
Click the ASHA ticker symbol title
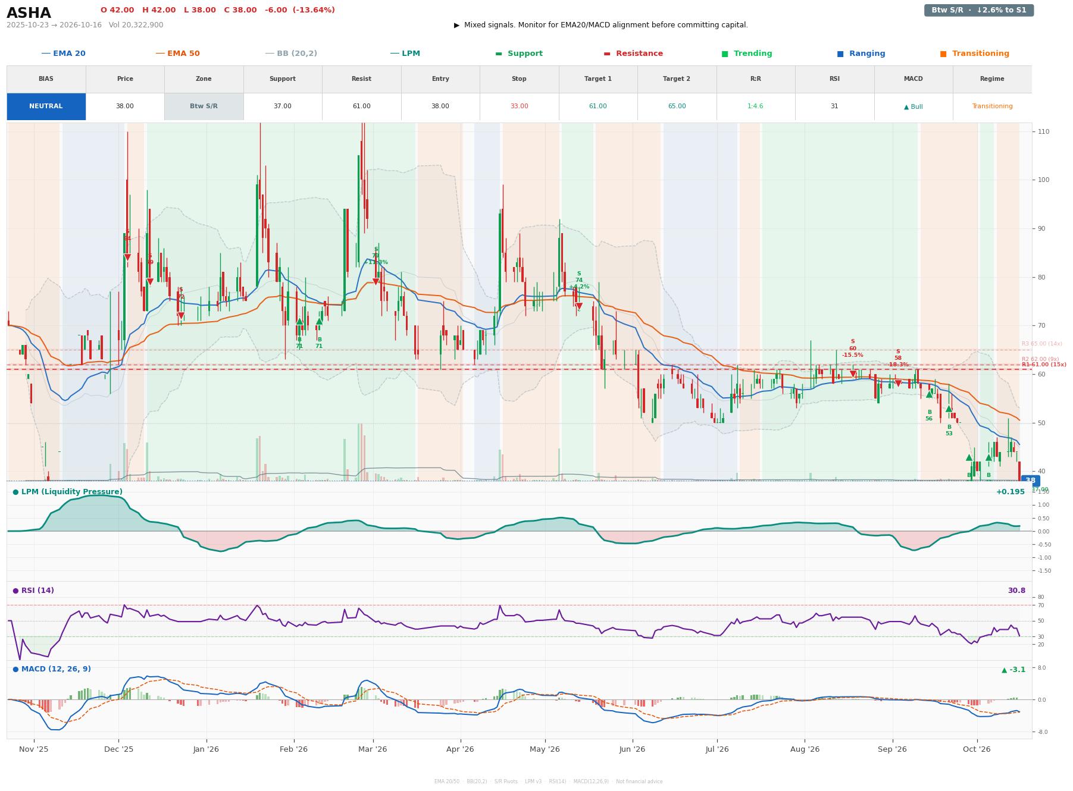click(x=29, y=13)
